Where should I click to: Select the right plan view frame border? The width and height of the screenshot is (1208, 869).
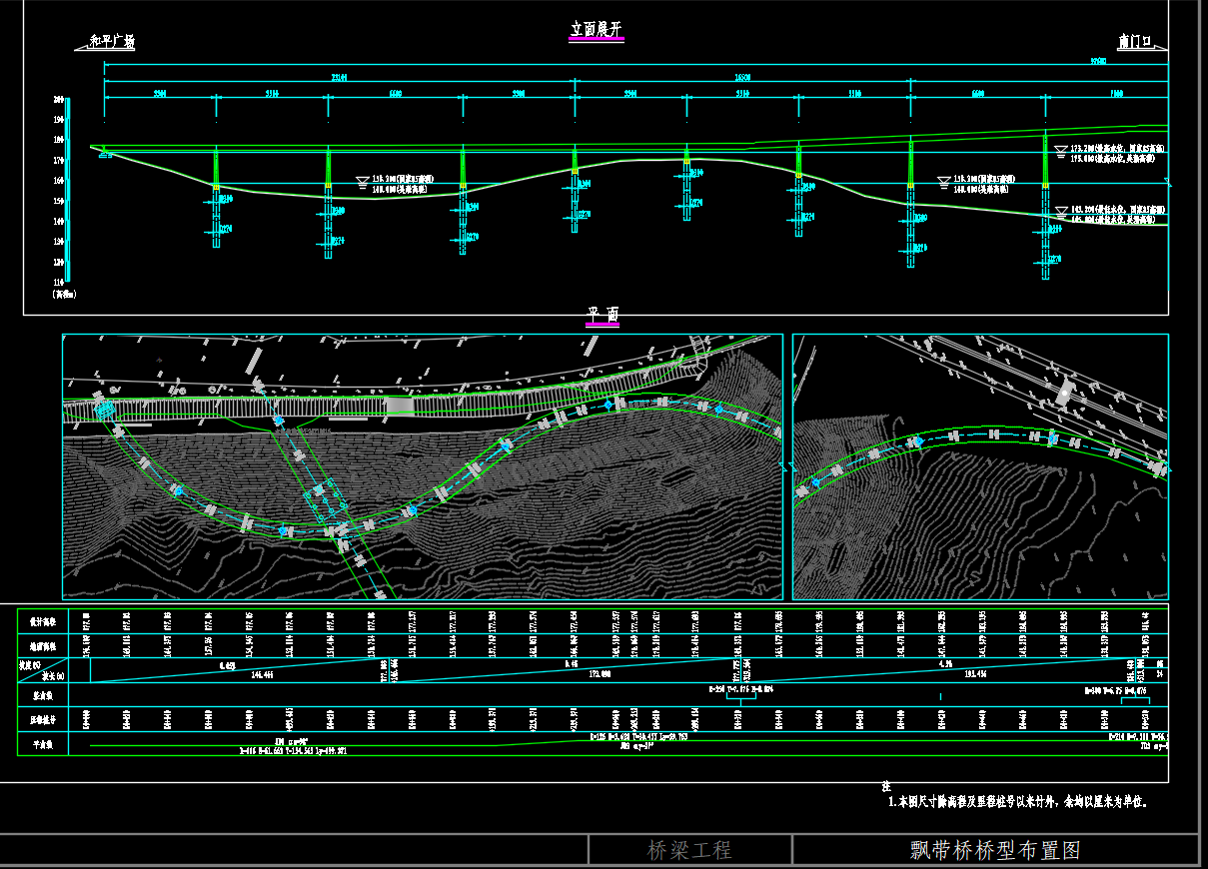(979, 335)
